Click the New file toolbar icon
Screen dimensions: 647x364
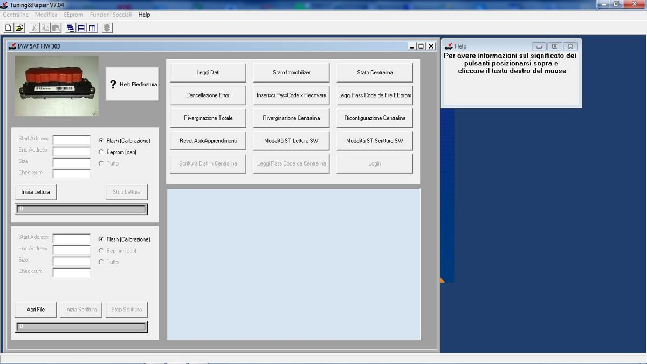coord(8,28)
